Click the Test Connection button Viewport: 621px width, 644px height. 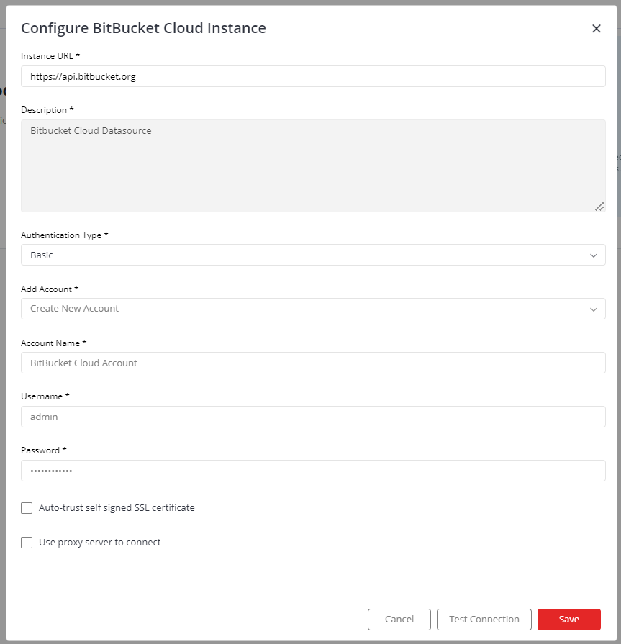[484, 620]
